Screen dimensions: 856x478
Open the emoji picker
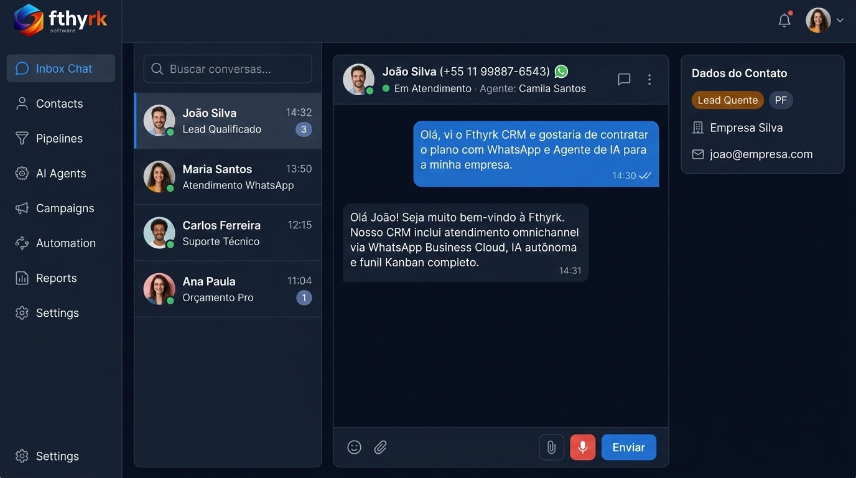pyautogui.click(x=354, y=447)
